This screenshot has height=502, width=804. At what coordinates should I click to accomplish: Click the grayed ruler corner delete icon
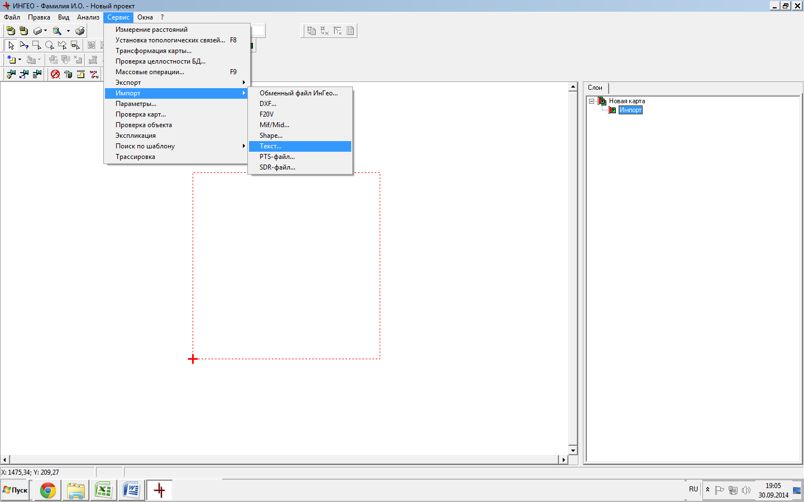[337, 31]
